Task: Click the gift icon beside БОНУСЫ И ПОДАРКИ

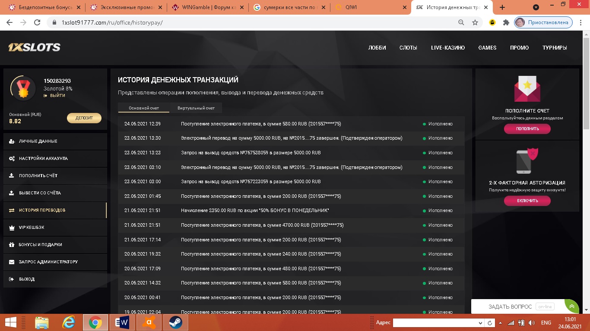Action: (11, 245)
